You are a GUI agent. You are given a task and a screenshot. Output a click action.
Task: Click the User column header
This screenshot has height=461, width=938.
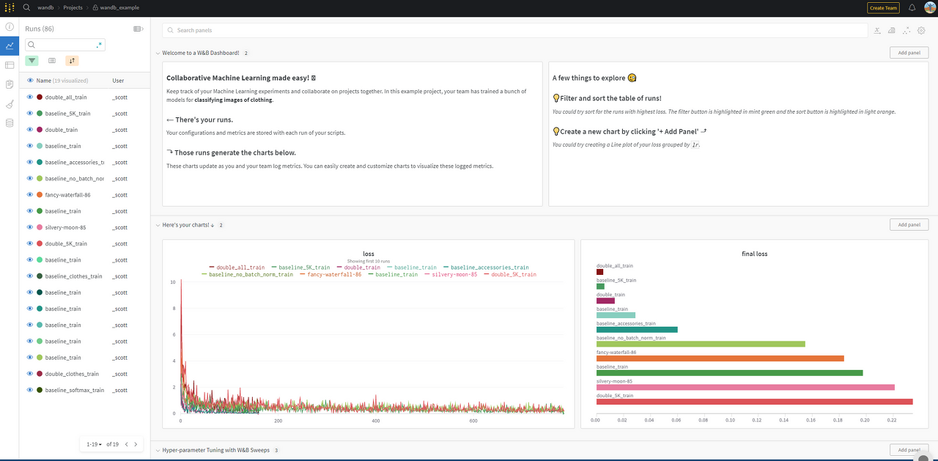click(x=118, y=81)
